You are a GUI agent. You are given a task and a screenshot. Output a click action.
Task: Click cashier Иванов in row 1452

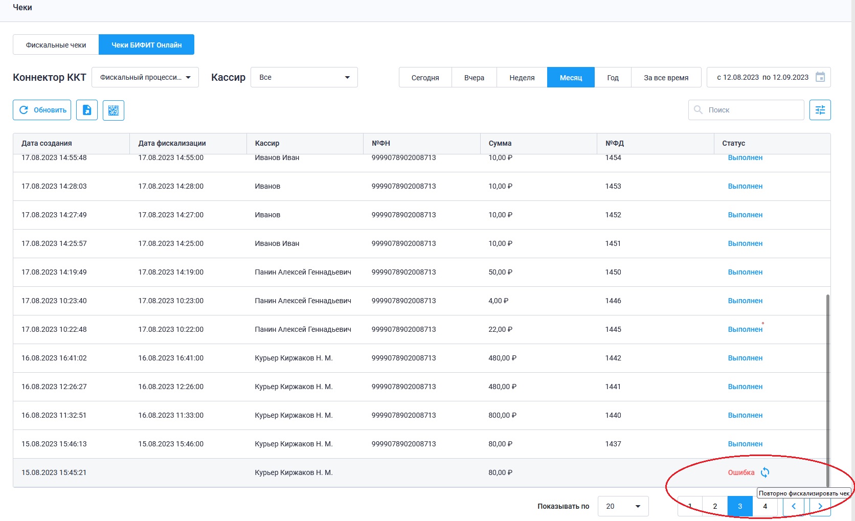tap(267, 215)
